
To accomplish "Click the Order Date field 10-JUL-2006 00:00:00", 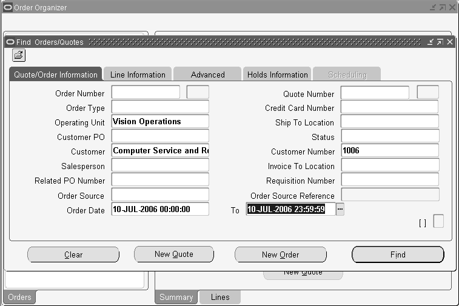I will coord(160,209).
